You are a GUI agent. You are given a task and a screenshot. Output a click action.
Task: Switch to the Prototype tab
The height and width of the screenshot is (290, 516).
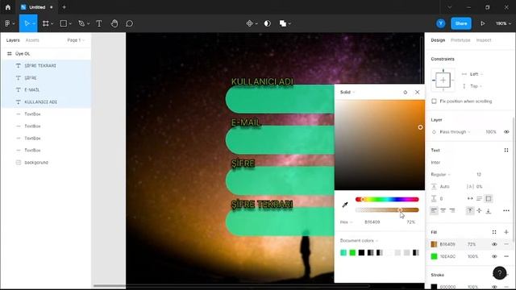[460, 40]
